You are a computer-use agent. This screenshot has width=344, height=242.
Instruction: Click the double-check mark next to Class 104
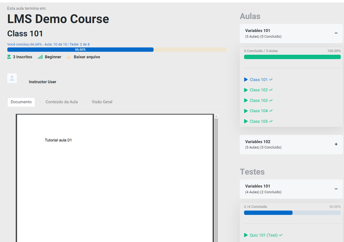pos(271,111)
